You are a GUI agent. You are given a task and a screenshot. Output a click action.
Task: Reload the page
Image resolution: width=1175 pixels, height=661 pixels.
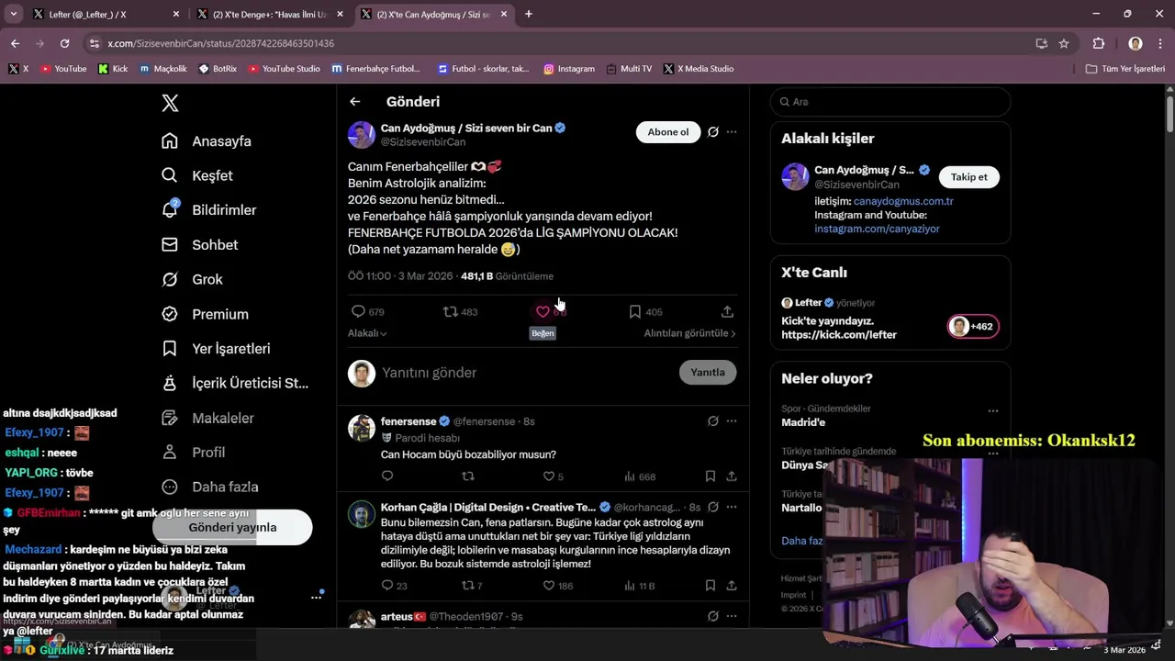coord(64,43)
